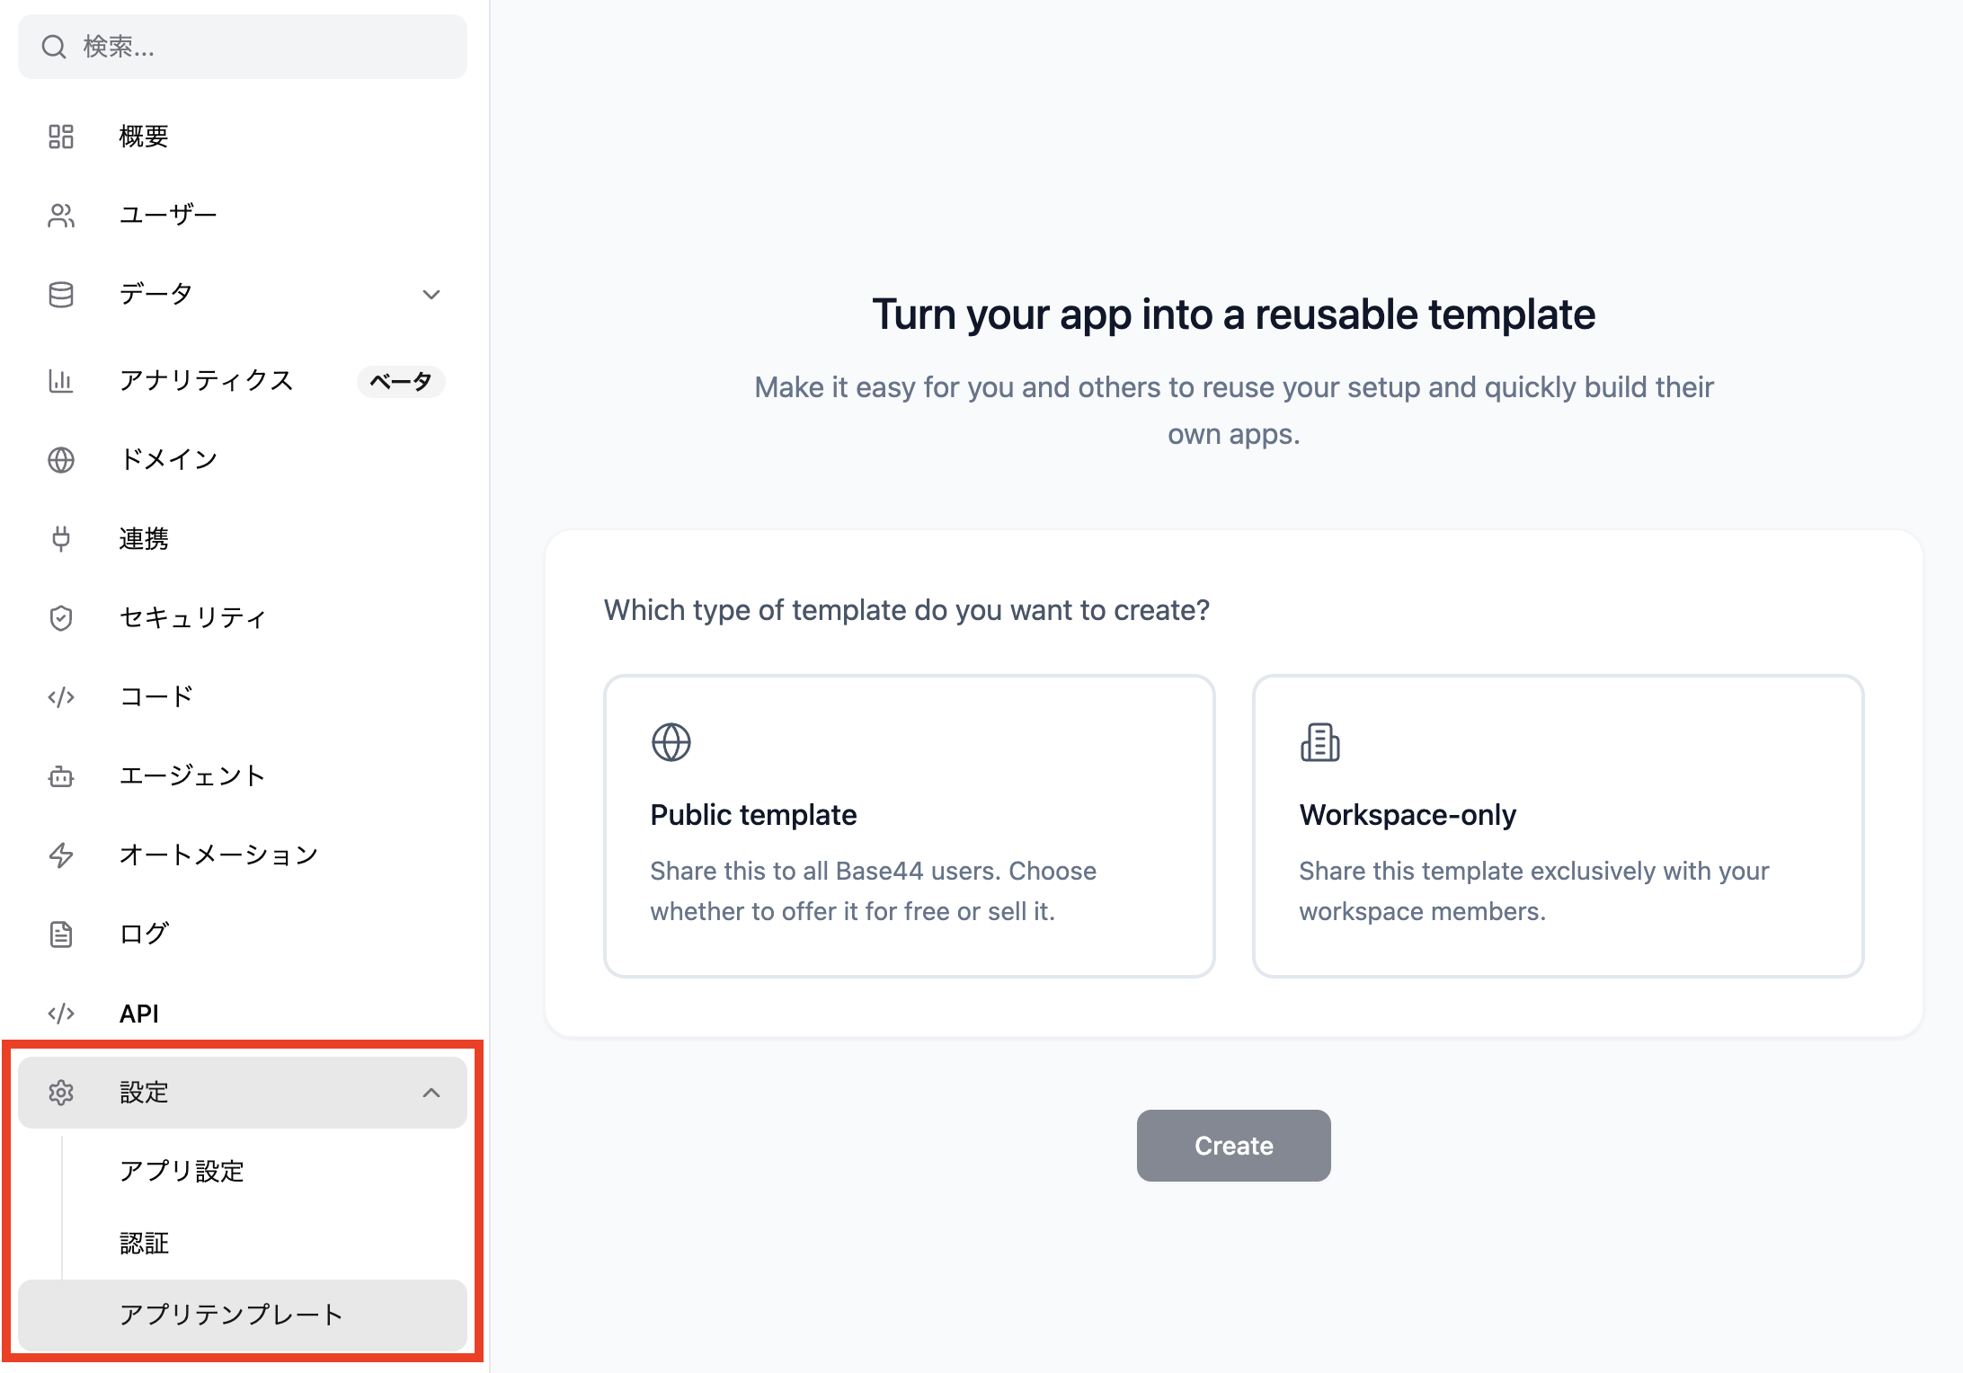The image size is (1963, 1373).
Task: Open the API sidebar entry
Action: 139,1014
